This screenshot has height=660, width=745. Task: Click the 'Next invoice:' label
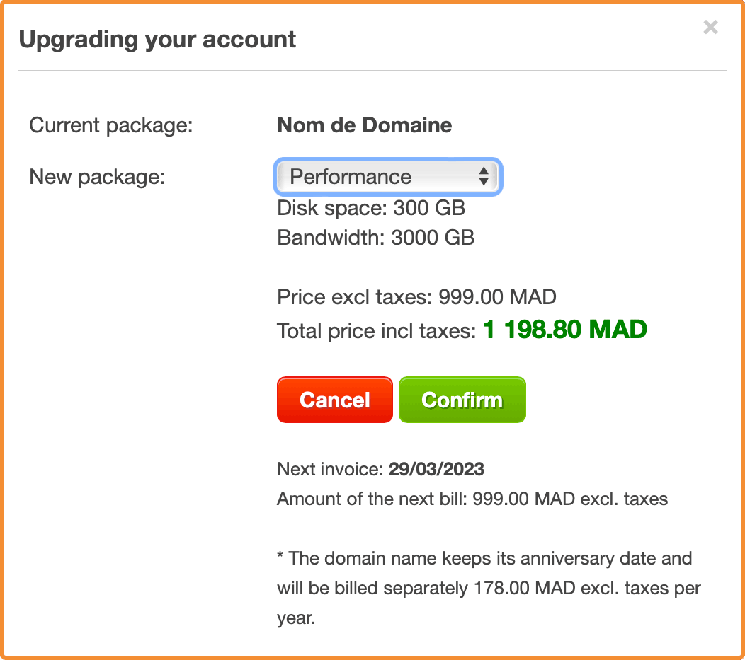330,469
